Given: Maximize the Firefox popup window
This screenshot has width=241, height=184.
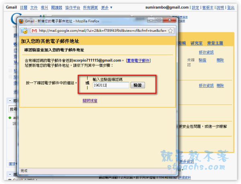Looking at the screenshot, I should click(159, 20).
